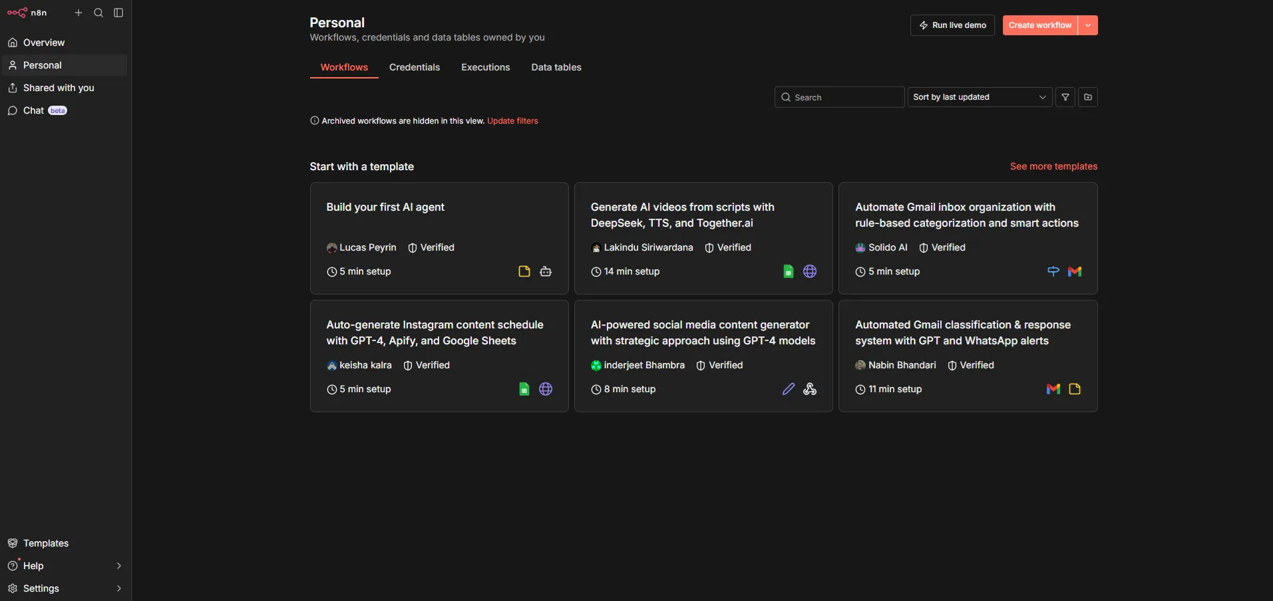Open the Executions tab
Viewport: 1273px width, 601px height.
click(486, 67)
